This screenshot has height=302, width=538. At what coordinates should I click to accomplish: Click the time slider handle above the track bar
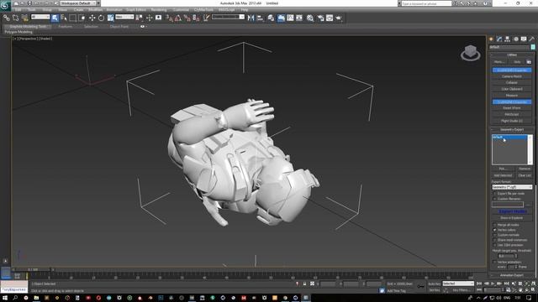[x=33, y=270]
